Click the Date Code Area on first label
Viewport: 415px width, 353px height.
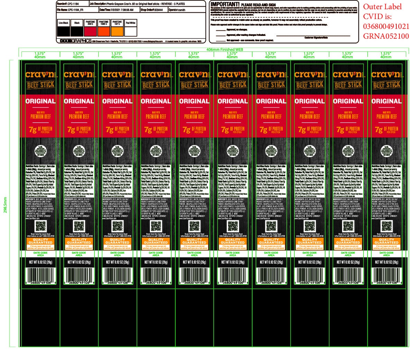coord(41,254)
